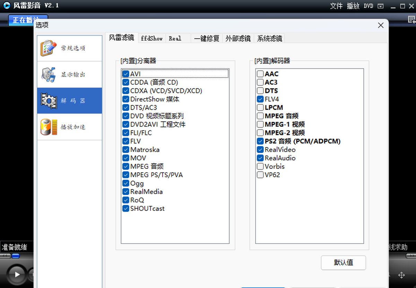
Task: Open the 播放 playback menu
Action: pos(353,6)
